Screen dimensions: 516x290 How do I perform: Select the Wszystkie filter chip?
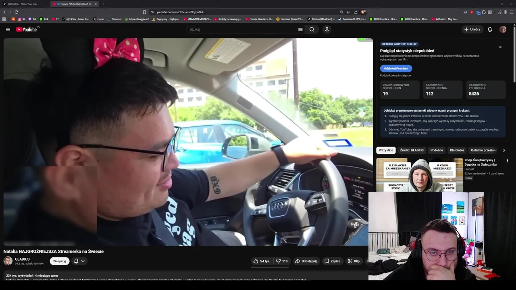[386, 150]
